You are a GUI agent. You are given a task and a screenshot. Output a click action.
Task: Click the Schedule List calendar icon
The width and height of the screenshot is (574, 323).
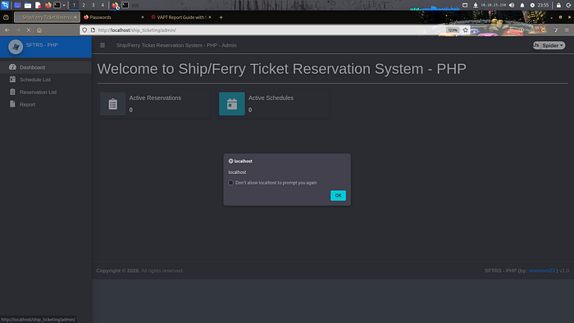tap(12, 79)
